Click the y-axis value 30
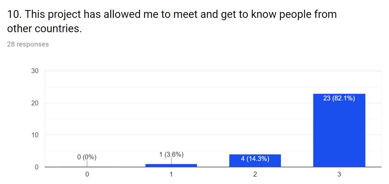 [x=35, y=71]
